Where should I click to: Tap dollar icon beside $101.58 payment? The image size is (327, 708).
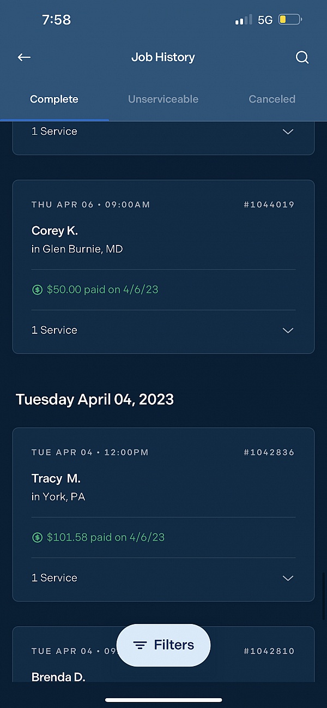[37, 538]
